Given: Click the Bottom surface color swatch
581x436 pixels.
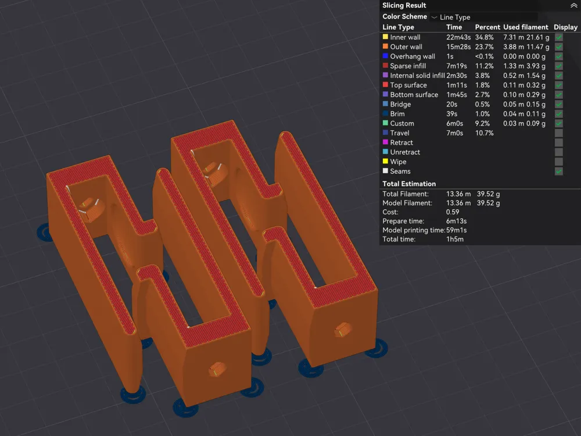Looking at the screenshot, I should [x=385, y=94].
